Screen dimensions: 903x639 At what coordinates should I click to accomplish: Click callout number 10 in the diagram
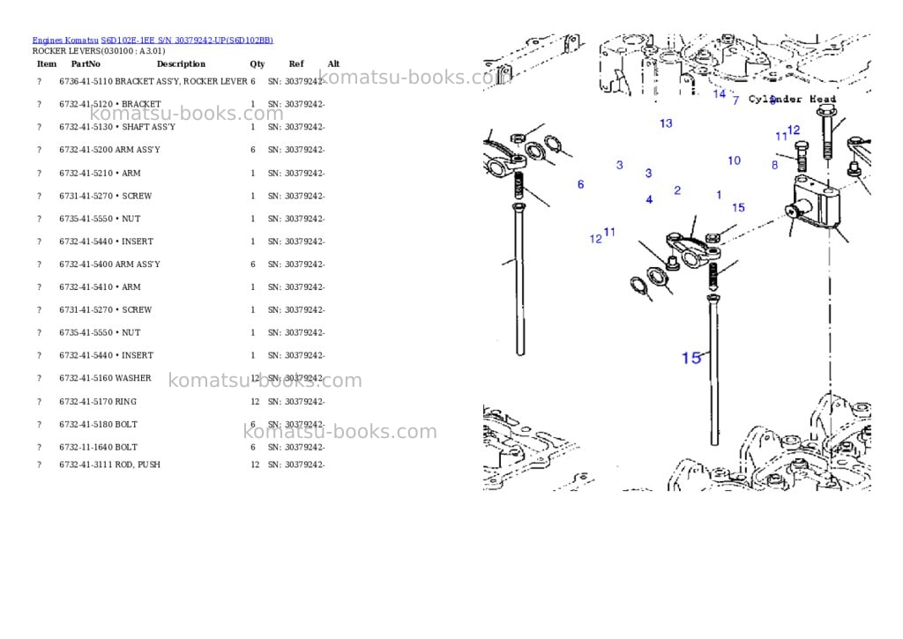(734, 160)
